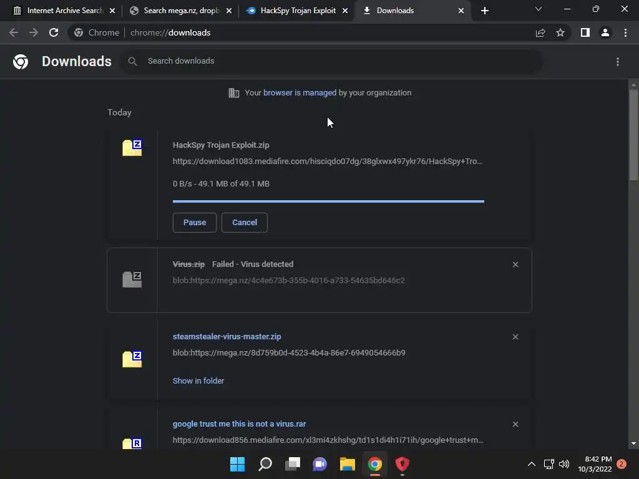Close the HackSpy Trojan Exploit tab
The image size is (639, 479).
[x=345, y=11]
